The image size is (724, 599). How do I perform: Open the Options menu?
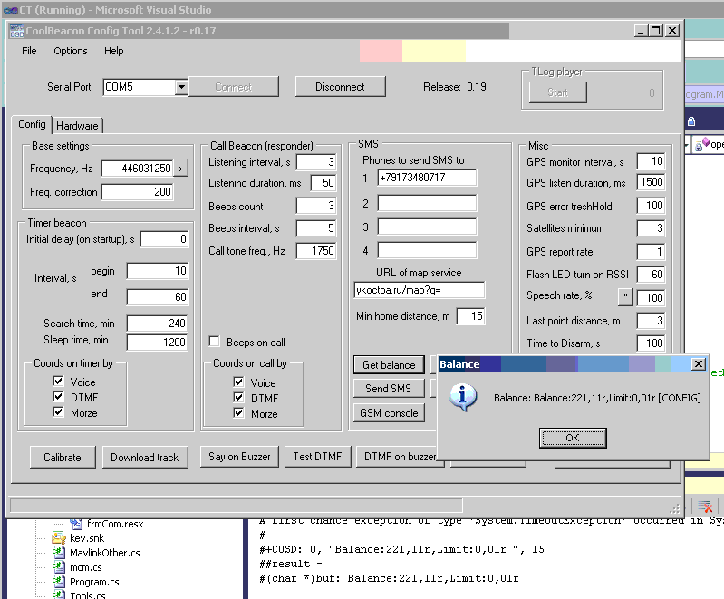point(71,52)
